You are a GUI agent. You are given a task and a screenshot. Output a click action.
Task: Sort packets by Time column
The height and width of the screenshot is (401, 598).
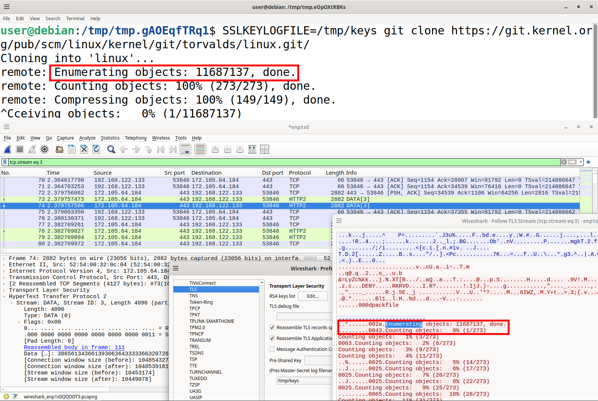click(69, 173)
